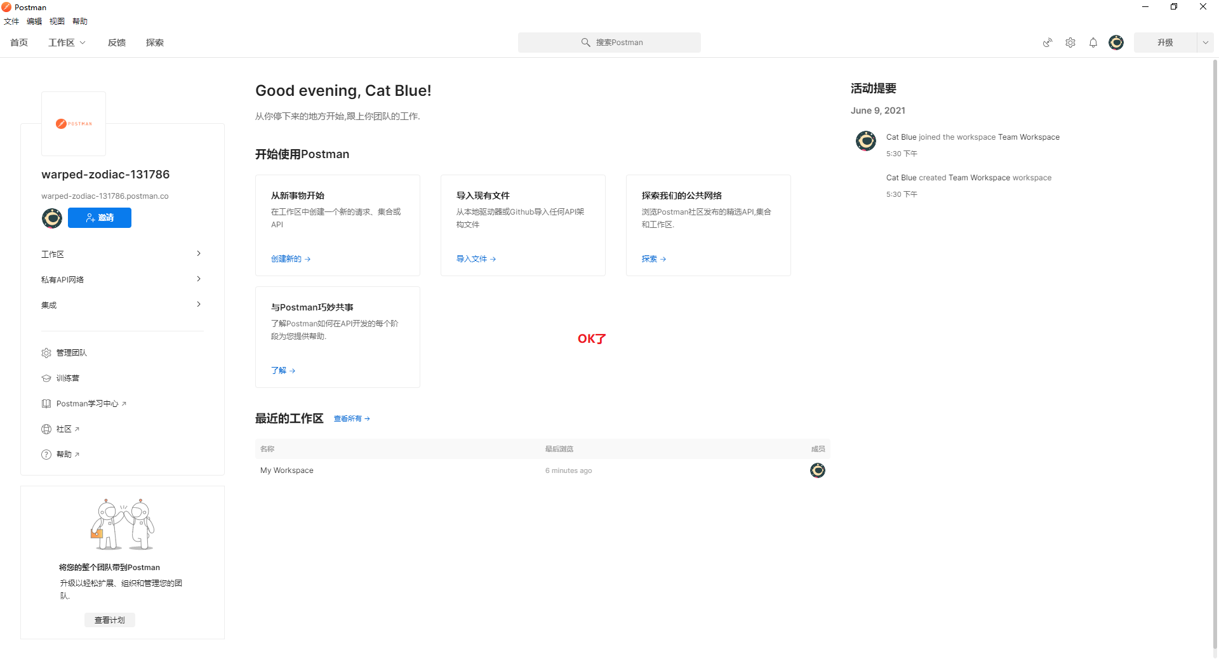Open the notifications bell
Image resolution: width=1219 pixels, height=659 pixels.
tap(1093, 43)
